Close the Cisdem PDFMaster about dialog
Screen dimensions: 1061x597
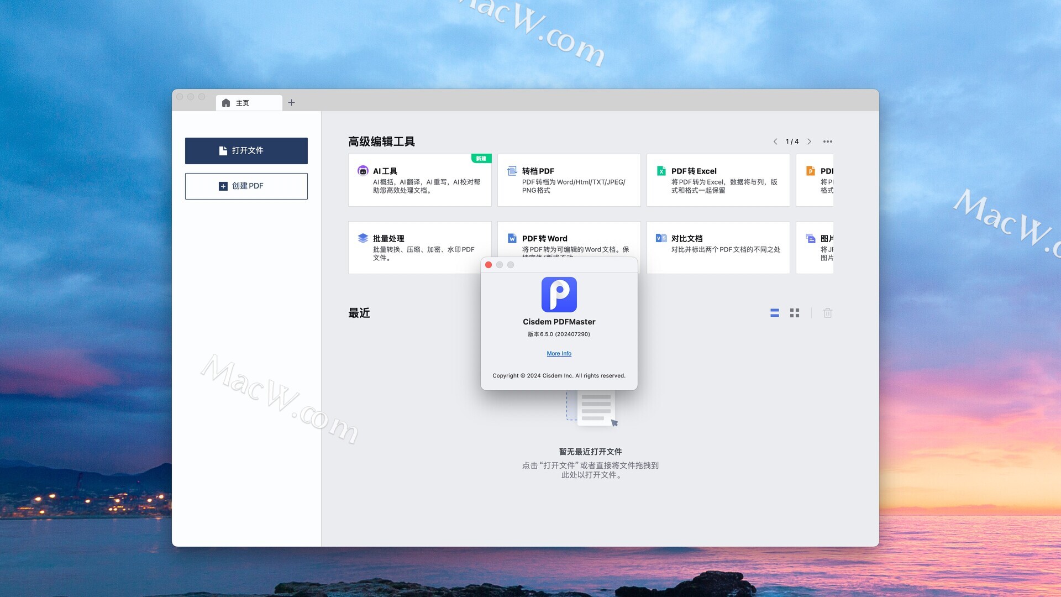(x=489, y=265)
